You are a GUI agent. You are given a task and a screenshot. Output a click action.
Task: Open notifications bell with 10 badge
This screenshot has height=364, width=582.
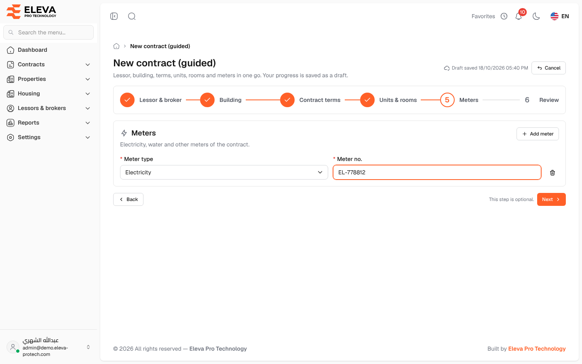(x=519, y=16)
